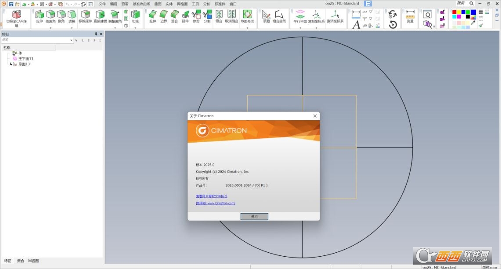Select 草图13 in the feature tree

click(24, 64)
